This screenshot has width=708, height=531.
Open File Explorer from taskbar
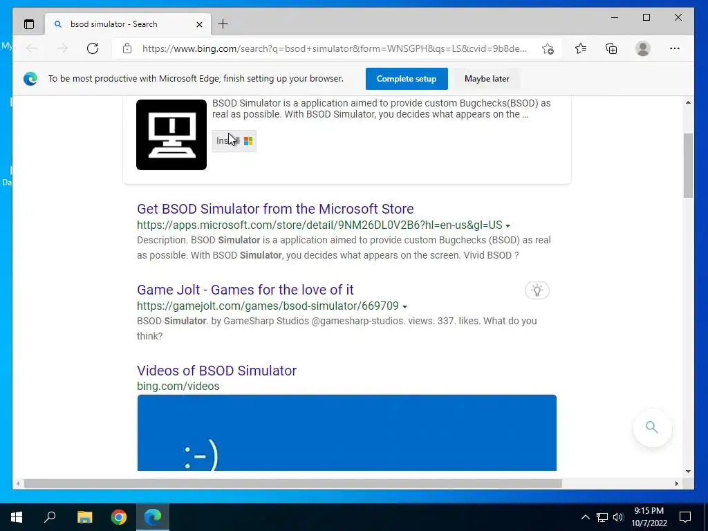click(x=84, y=517)
